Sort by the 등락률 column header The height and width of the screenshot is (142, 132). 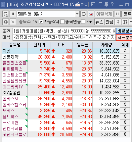[83, 45]
